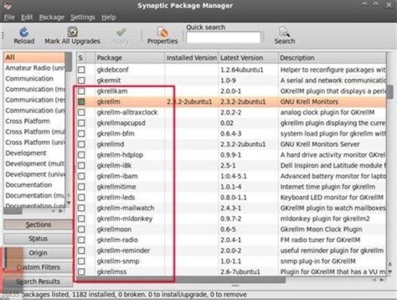
Task: Sort by Latest Version column header
Action: (248, 58)
